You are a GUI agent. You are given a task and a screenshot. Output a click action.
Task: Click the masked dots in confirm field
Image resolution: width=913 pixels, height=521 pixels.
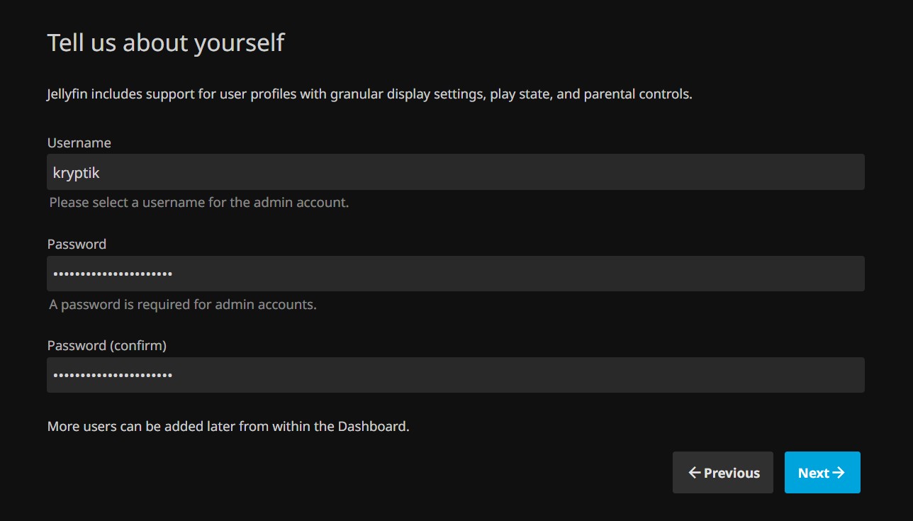click(111, 374)
